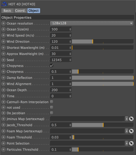Toggle keyframe circle for Ocean Depth
Image resolution: width=136 pixels, height=155 pixels.
tap(4, 90)
